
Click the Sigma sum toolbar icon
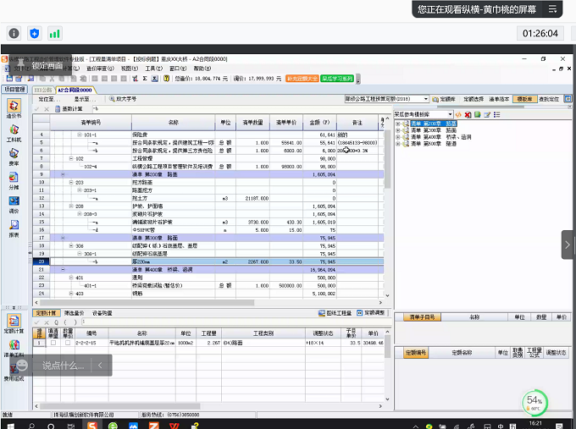[145, 78]
